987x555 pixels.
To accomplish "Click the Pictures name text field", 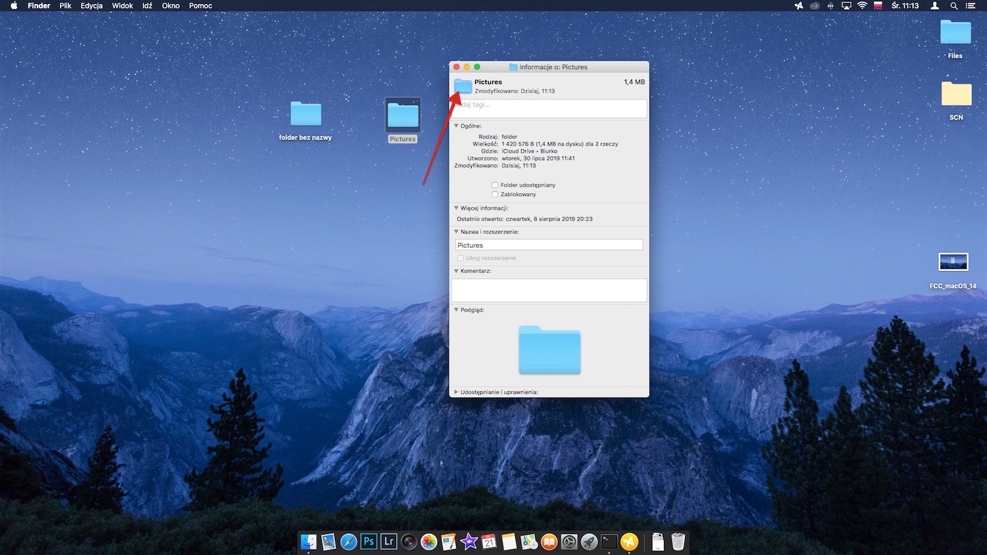I will pos(549,245).
